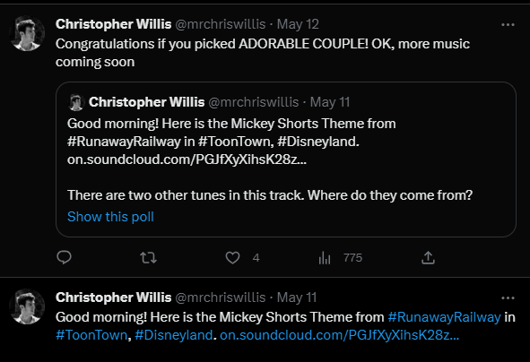
Task: Open Christopher Willis avatar on May 11 tweet
Action: click(x=27, y=306)
